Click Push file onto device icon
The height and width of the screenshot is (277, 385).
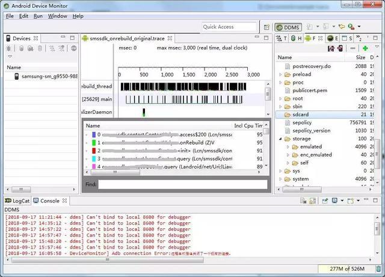coord(340,48)
